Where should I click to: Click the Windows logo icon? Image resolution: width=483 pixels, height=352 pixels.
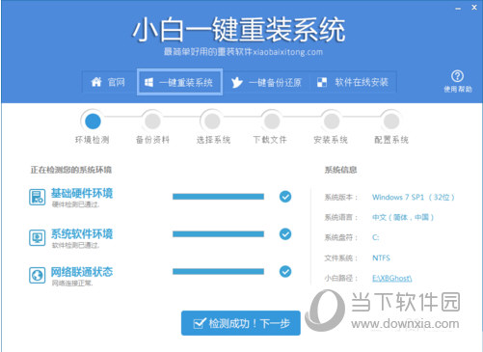click(148, 83)
